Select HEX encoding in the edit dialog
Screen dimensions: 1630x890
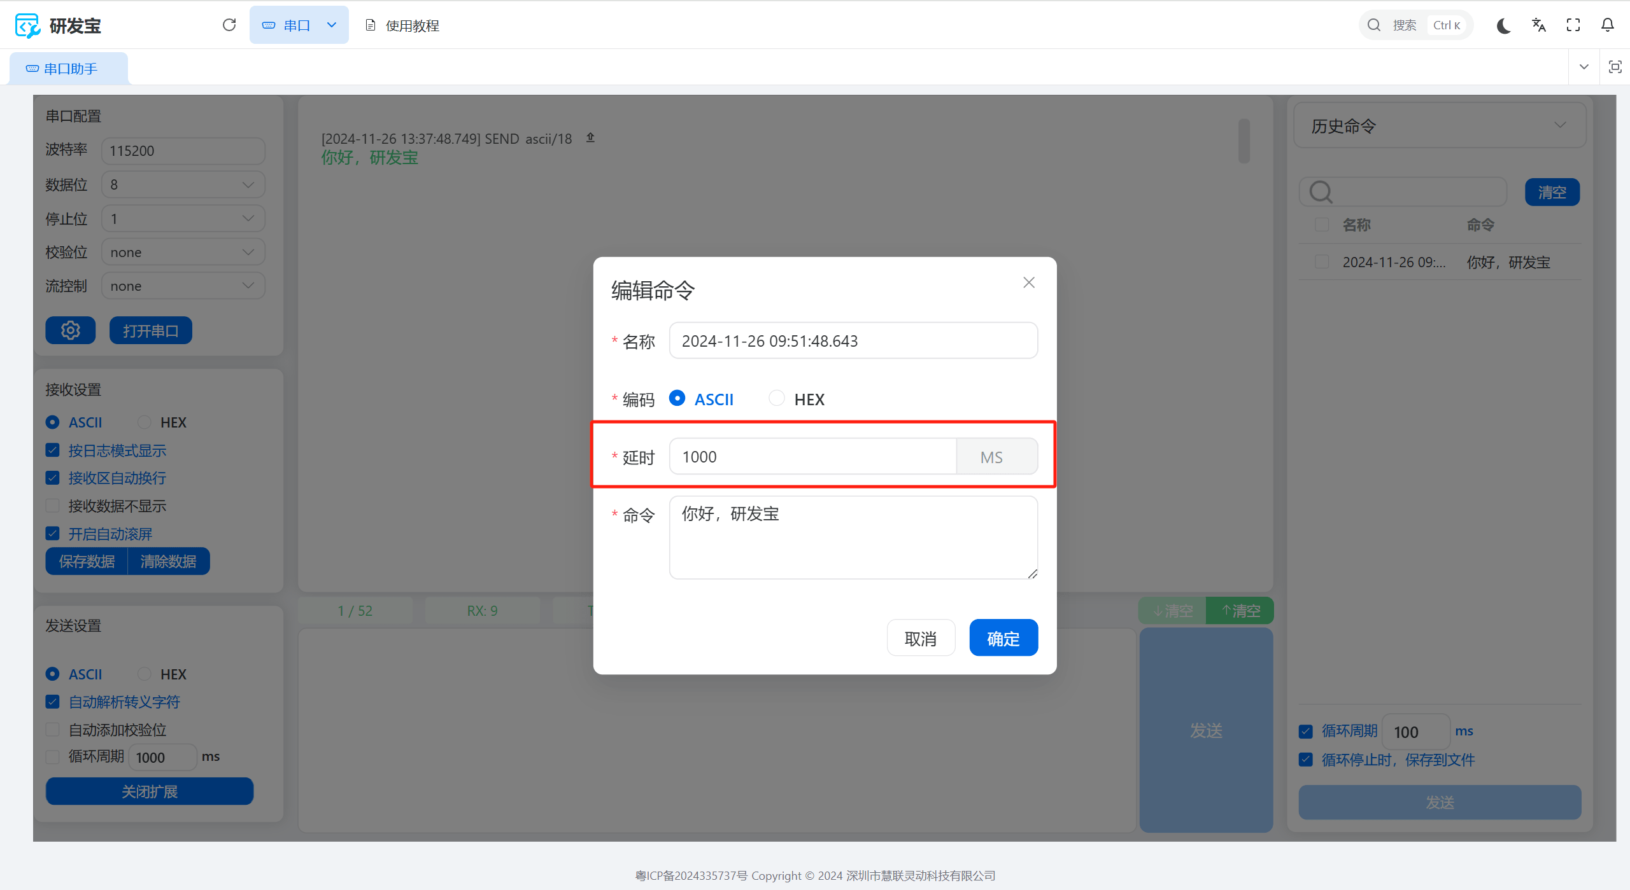(777, 398)
